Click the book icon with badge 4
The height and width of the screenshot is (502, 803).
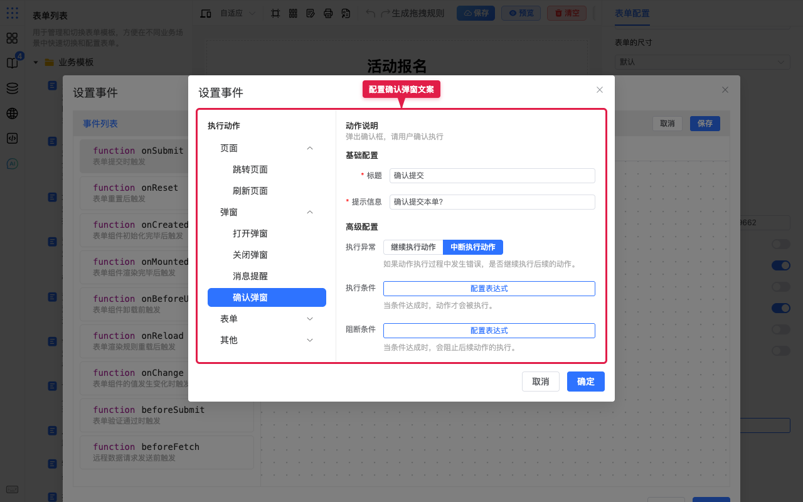click(12, 63)
